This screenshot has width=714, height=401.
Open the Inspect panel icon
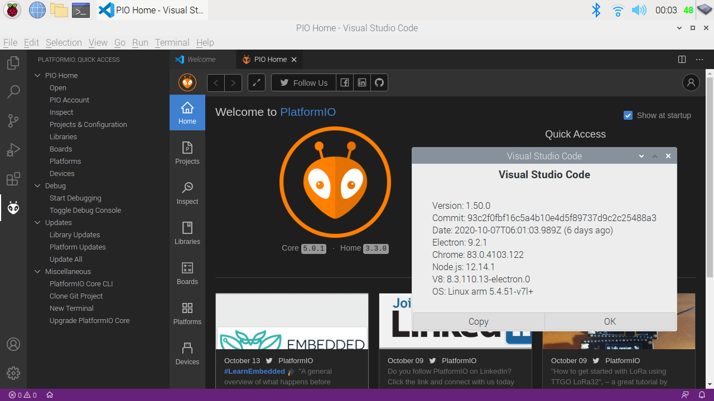click(x=187, y=192)
